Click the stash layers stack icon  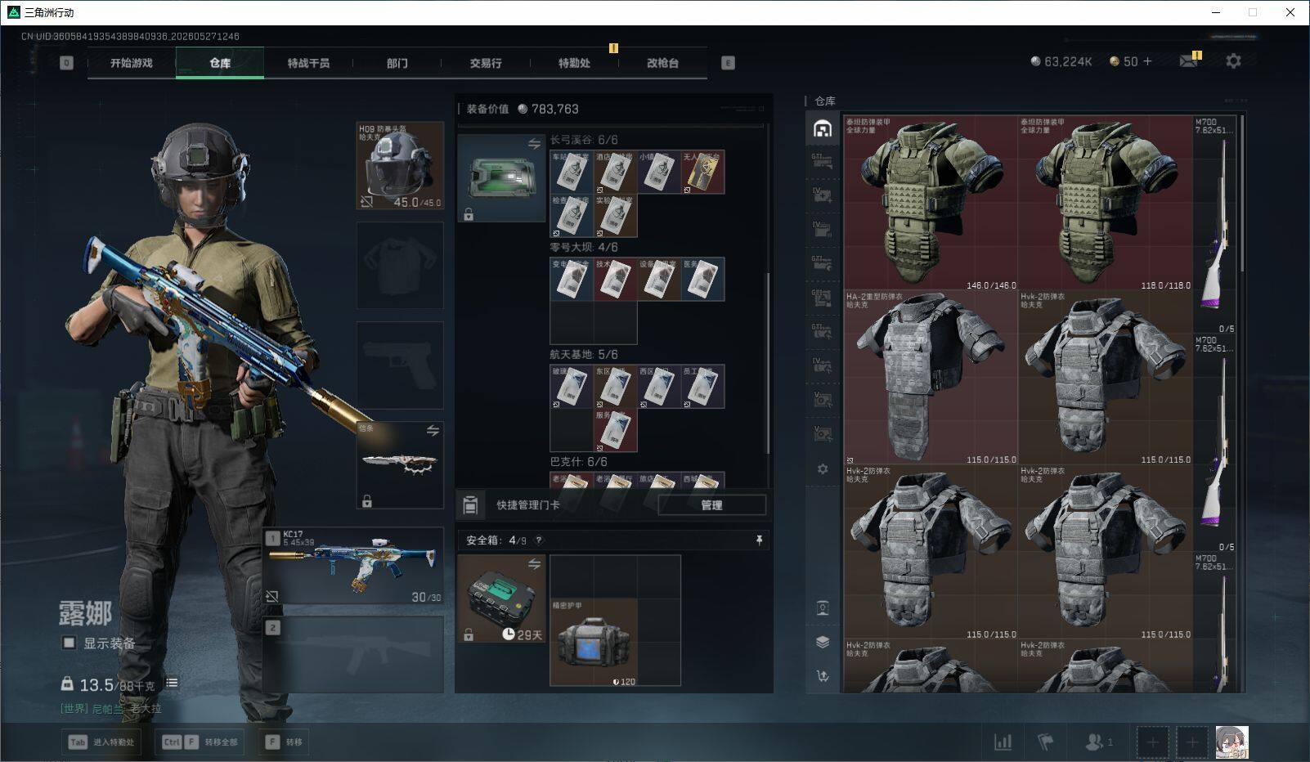click(x=823, y=642)
